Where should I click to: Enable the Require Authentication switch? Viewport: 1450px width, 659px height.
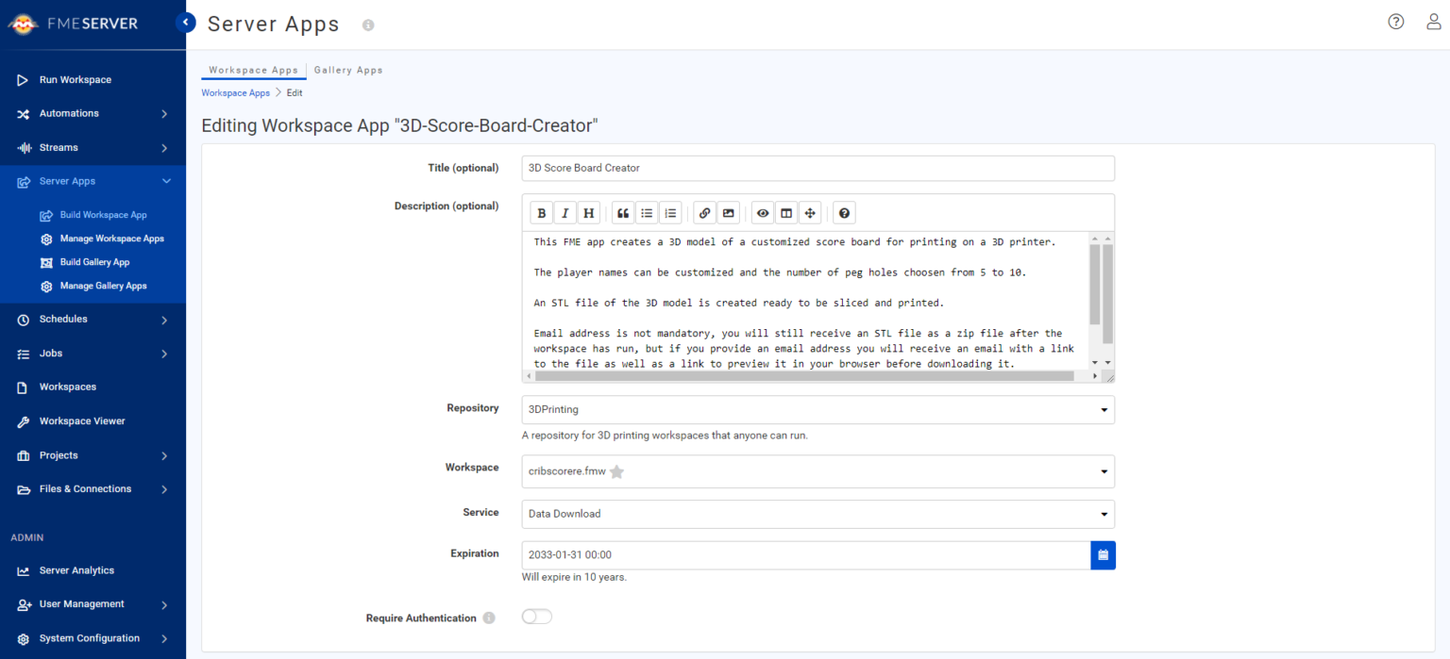point(536,617)
